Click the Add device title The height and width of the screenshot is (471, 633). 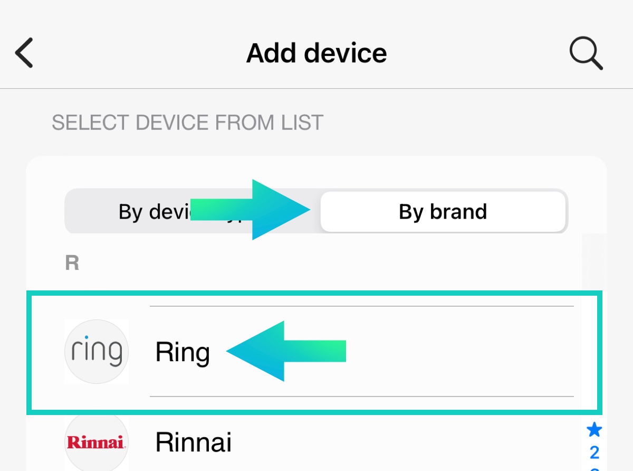coord(316,53)
